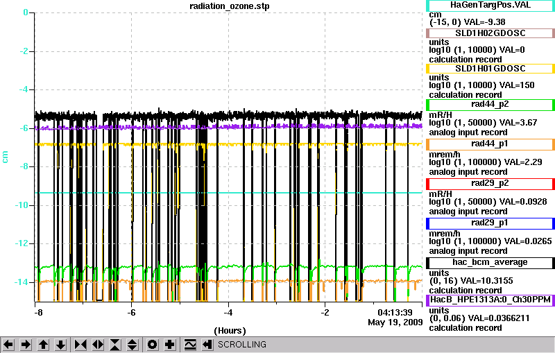Select the hac_bcm_average curve legend

click(490, 263)
